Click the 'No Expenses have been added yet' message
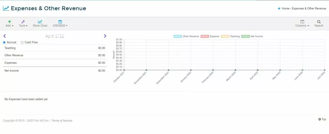Image resolution: width=329 pixels, height=134 pixels. pos(26,99)
